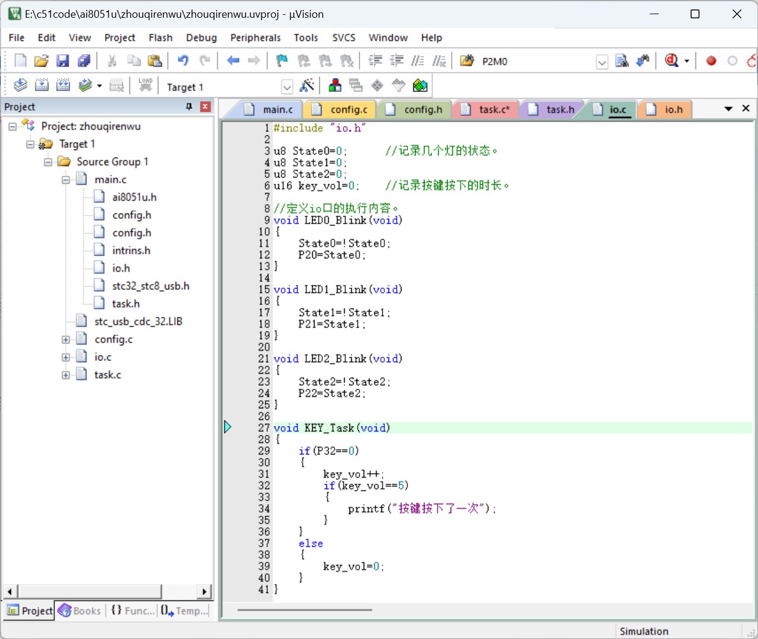Open the Target 1 selection dropdown
The width and height of the screenshot is (758, 639).
point(287,87)
